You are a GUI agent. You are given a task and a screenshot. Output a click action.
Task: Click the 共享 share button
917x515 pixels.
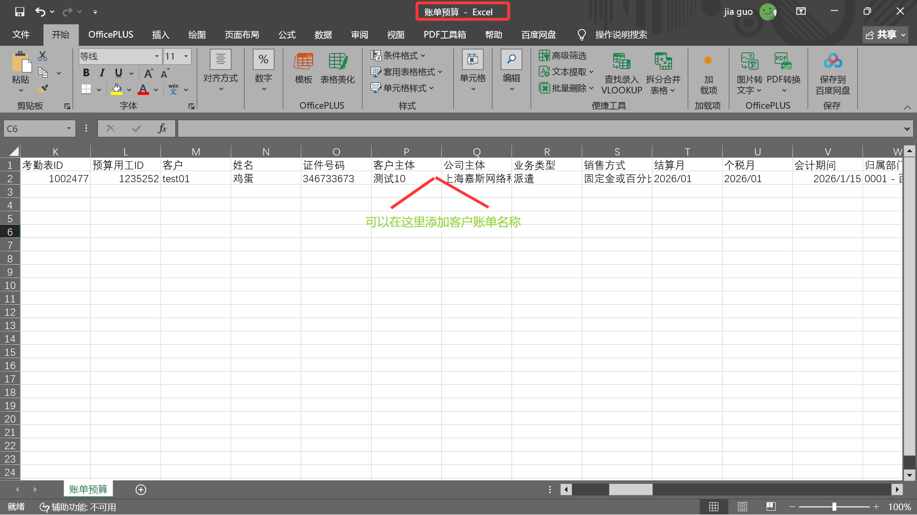click(885, 35)
